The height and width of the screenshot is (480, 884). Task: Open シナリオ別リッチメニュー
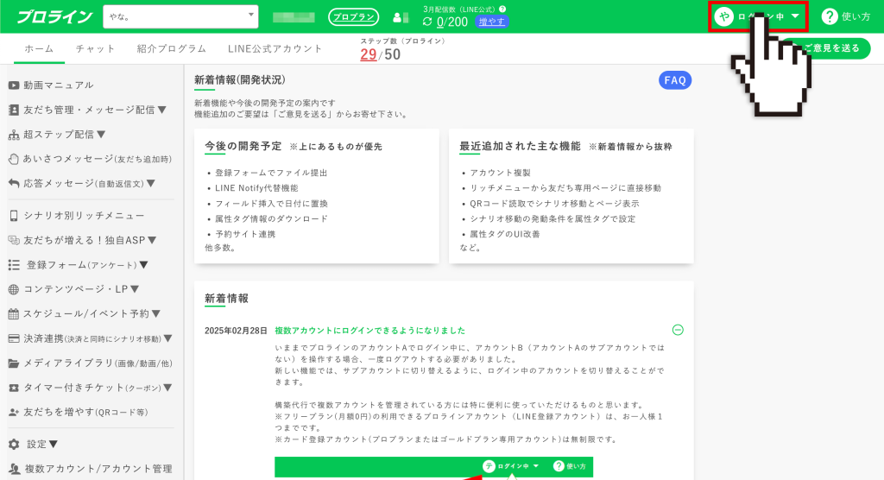(84, 216)
